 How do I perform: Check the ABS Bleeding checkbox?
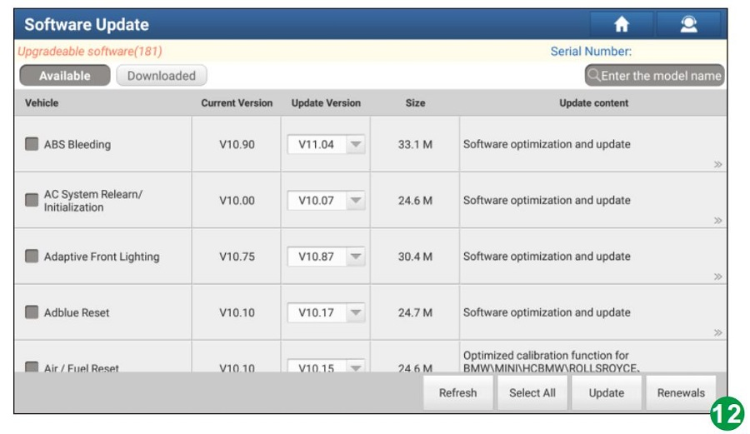pyautogui.click(x=32, y=144)
